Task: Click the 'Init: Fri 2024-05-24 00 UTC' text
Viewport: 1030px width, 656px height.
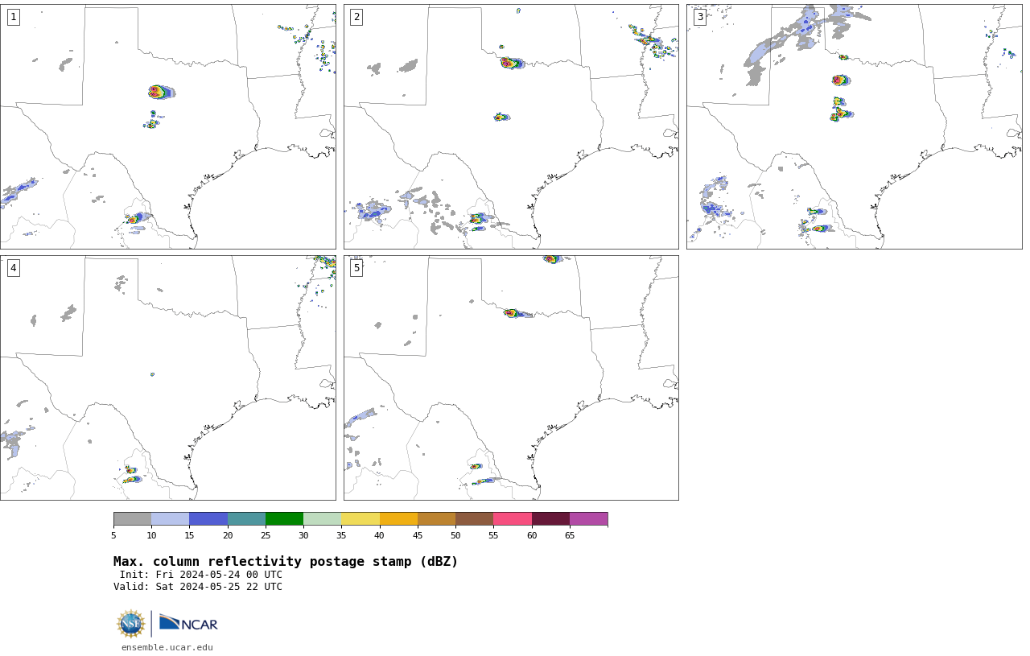Action: 200,575
